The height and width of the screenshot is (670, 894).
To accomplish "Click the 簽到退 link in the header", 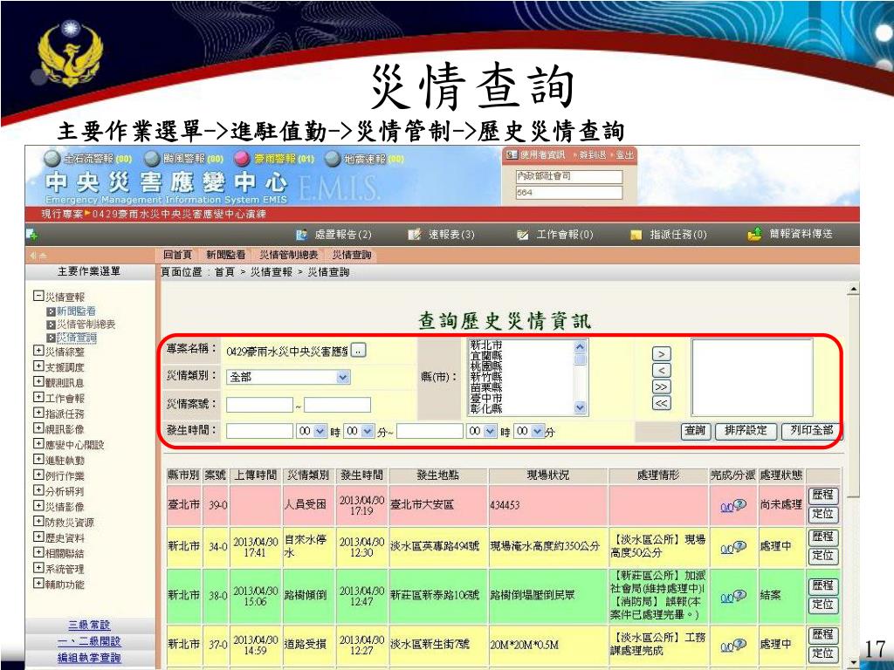I will (x=593, y=155).
